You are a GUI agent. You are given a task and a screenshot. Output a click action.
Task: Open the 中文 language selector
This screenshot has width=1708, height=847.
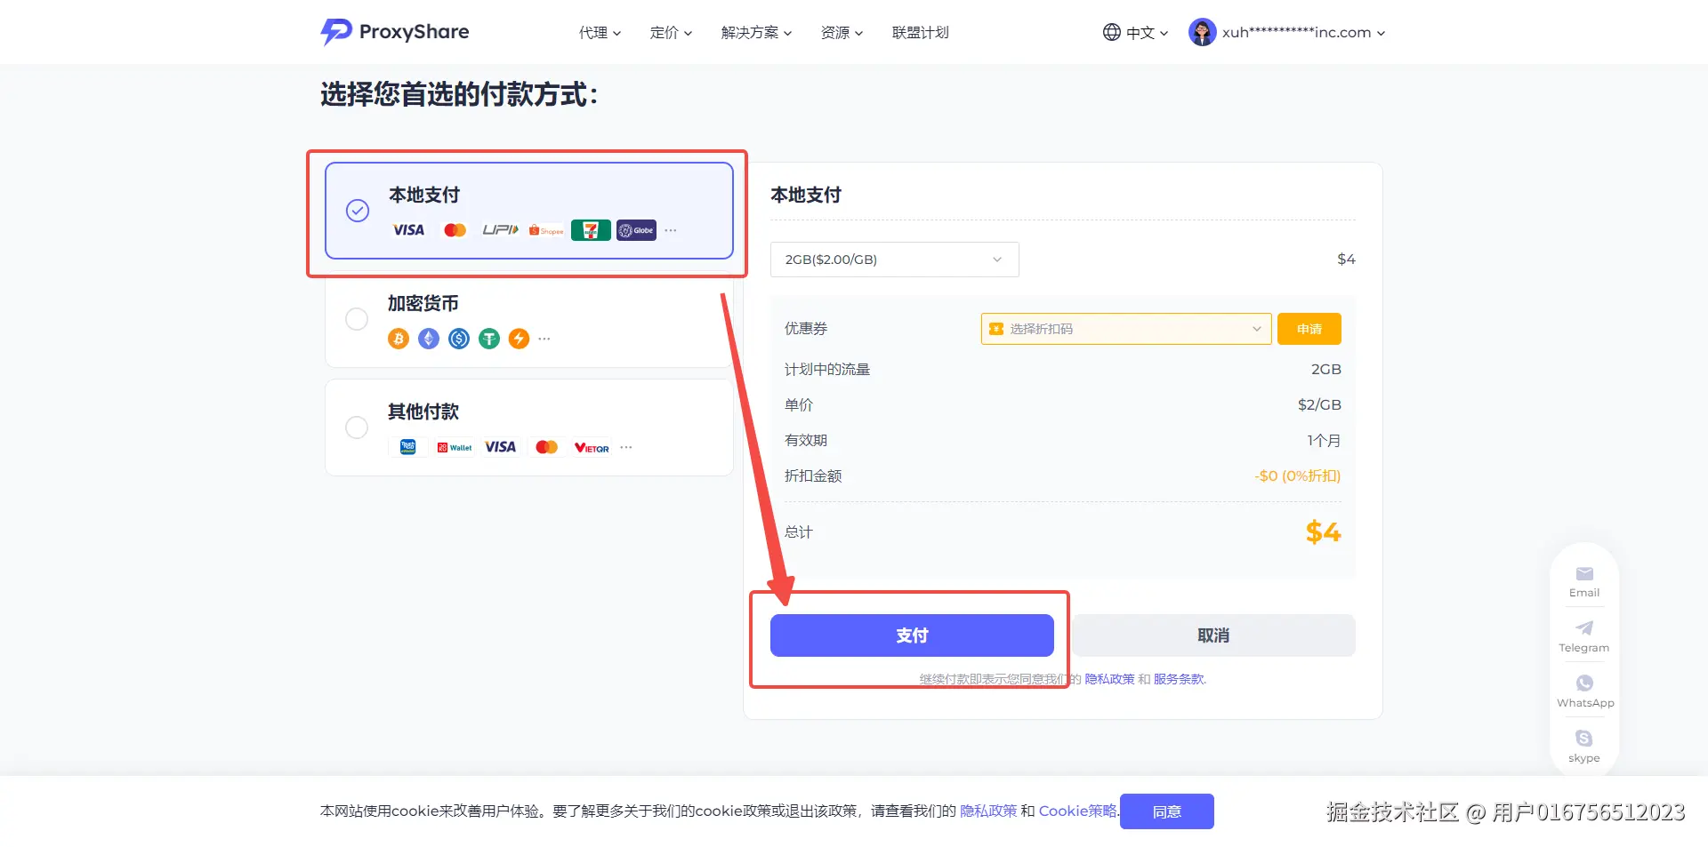tap(1136, 33)
